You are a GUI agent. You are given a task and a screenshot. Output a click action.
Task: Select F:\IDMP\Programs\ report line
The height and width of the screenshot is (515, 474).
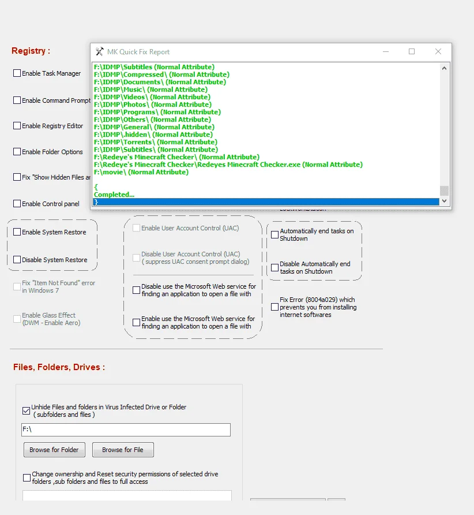(157, 112)
